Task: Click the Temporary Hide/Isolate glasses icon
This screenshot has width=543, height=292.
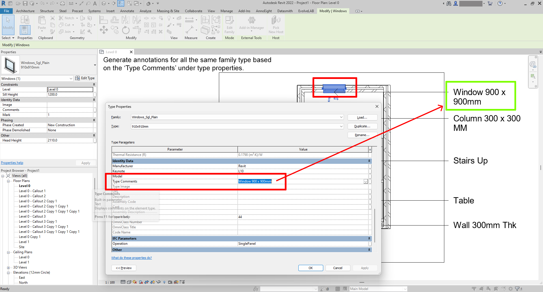Action: pyautogui.click(x=158, y=282)
